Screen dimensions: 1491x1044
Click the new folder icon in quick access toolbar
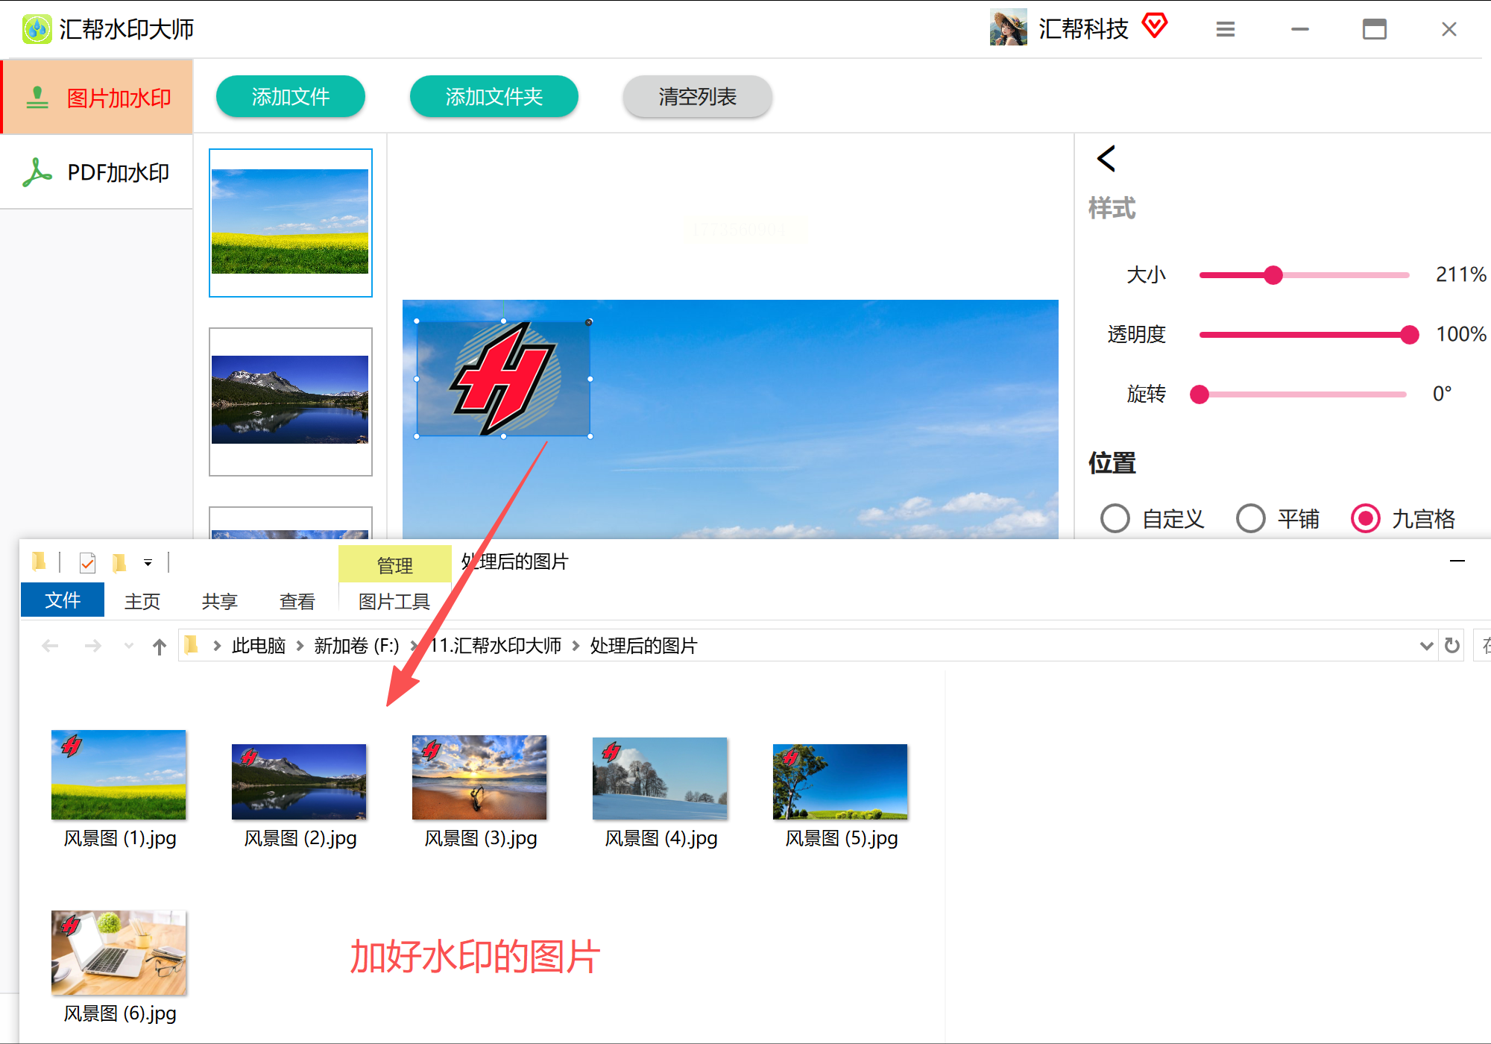click(119, 562)
